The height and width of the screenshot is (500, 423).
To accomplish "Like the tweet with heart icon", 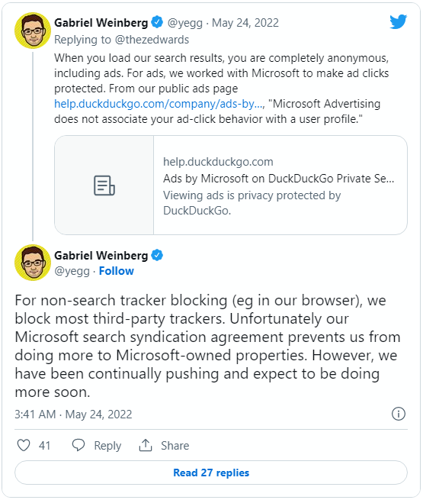I will [24, 446].
